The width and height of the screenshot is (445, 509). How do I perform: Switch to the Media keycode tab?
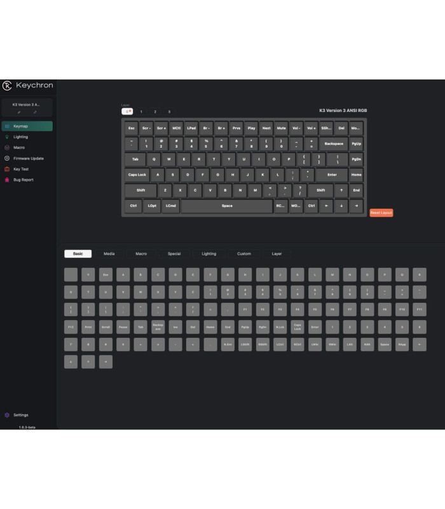click(x=109, y=254)
